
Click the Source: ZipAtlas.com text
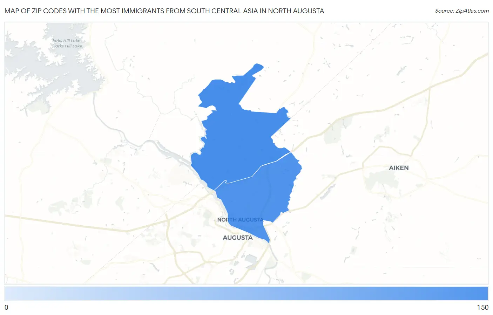coord(462,11)
